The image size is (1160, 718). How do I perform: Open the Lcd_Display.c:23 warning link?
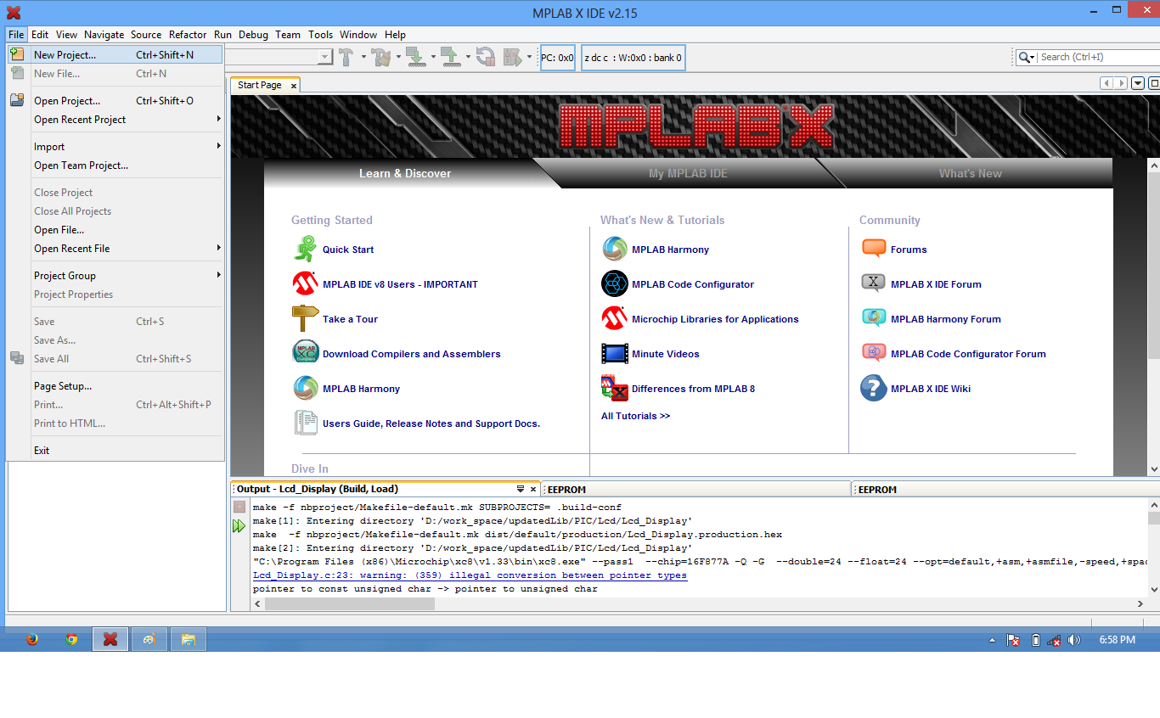pyautogui.click(x=470, y=575)
